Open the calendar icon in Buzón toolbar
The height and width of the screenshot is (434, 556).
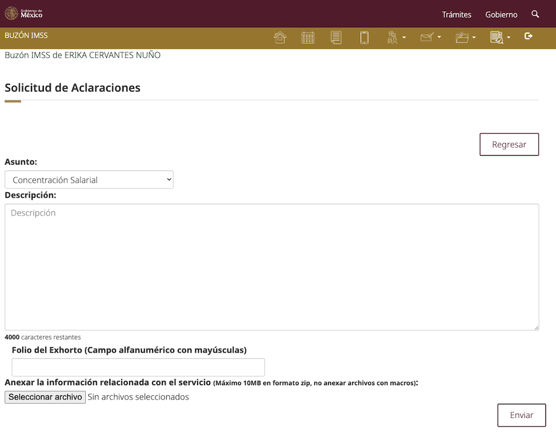308,37
